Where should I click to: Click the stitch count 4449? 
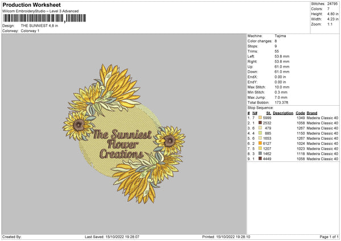click(267, 159)
